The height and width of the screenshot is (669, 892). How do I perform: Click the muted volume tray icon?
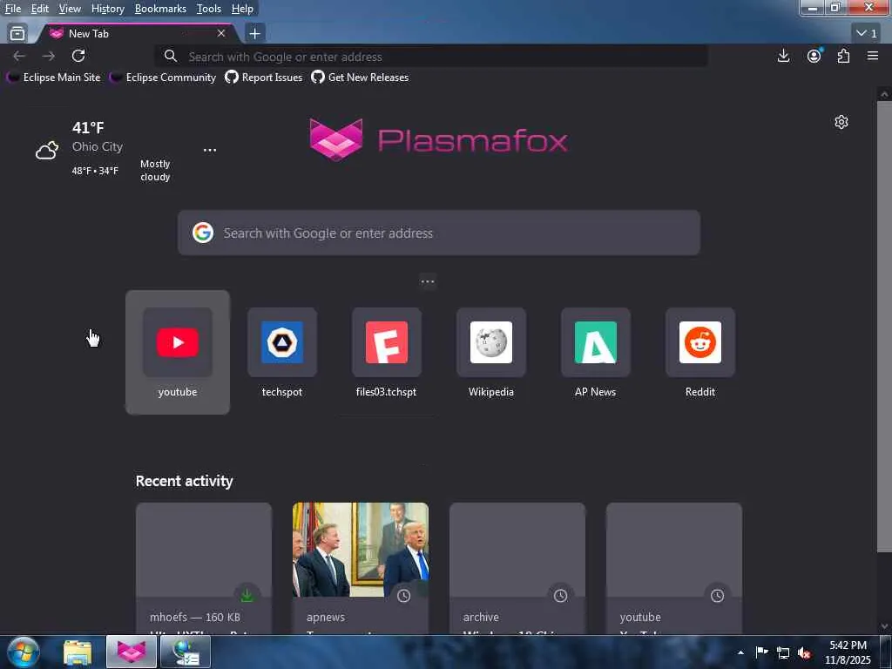(x=804, y=653)
